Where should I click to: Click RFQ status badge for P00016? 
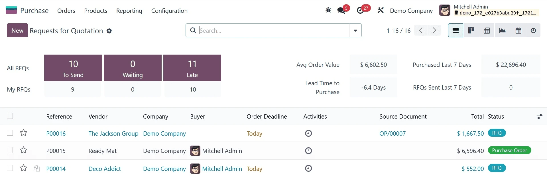[497, 133]
